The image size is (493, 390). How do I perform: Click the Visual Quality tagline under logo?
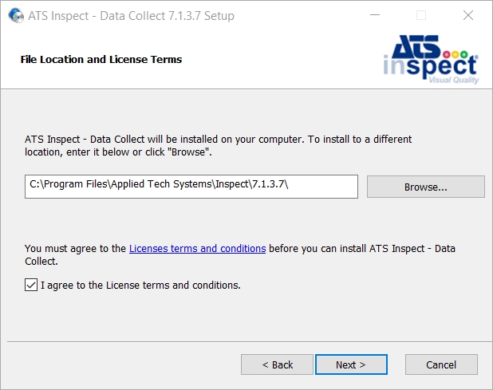click(x=454, y=80)
